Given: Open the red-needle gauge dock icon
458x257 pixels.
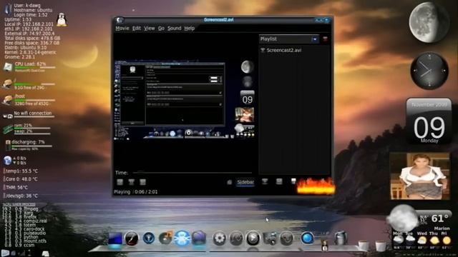Looking at the screenshot, I should click(132, 238).
